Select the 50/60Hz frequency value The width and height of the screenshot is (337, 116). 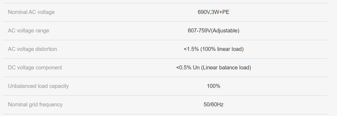pos(214,104)
